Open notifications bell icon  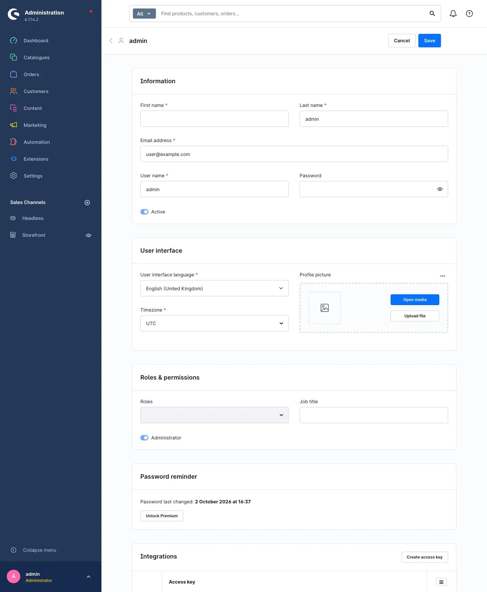[453, 14]
